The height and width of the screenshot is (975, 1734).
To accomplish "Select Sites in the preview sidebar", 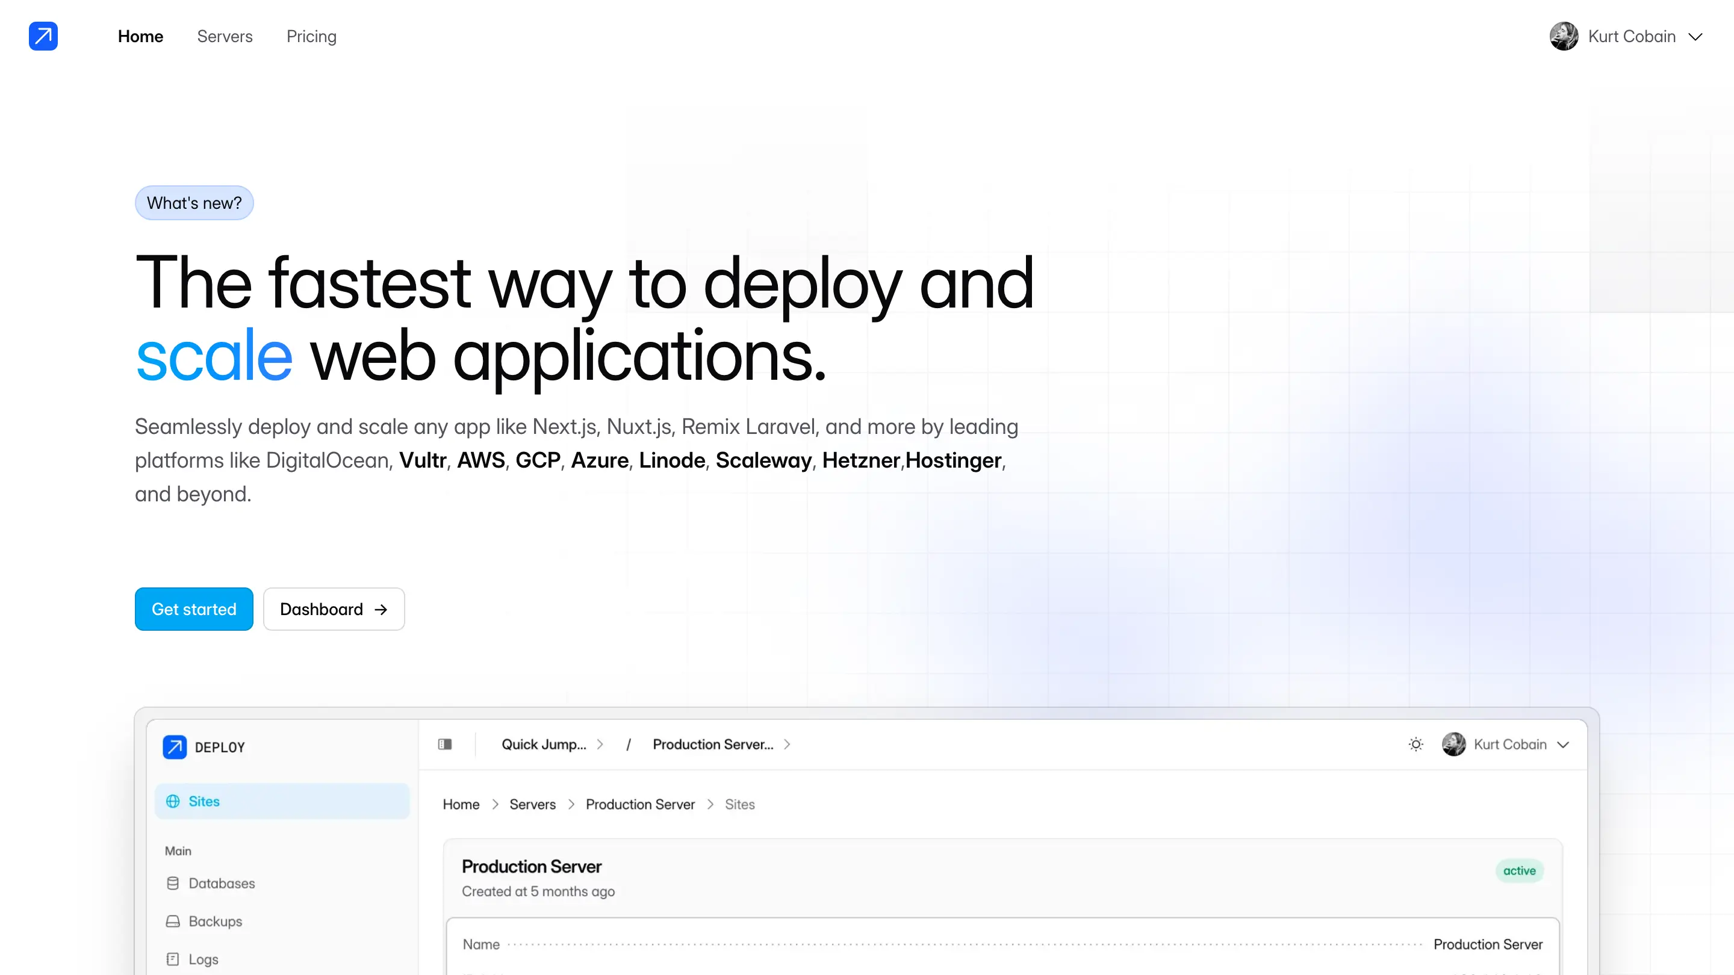I will pyautogui.click(x=282, y=800).
